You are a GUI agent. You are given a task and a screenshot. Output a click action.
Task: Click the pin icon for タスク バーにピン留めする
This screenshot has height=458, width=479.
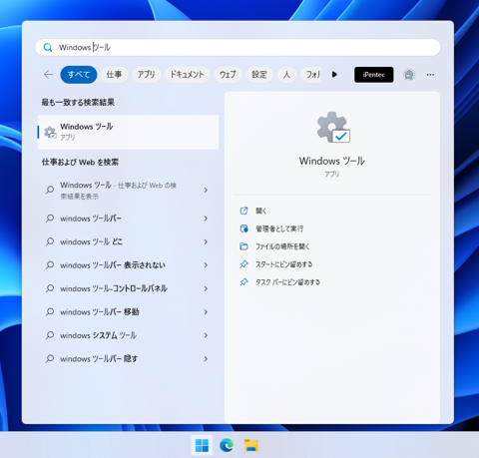pyautogui.click(x=243, y=282)
